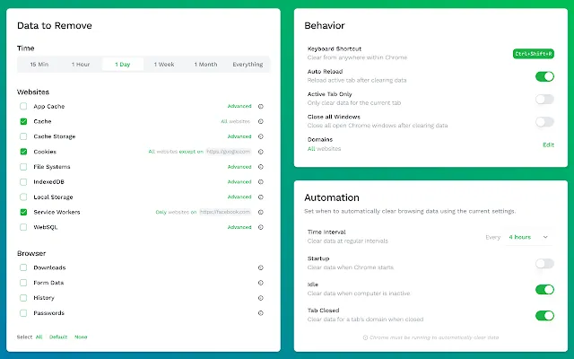Expand Advanced options for Cache Storage
Screen dimensions: 574x359
point(239,136)
